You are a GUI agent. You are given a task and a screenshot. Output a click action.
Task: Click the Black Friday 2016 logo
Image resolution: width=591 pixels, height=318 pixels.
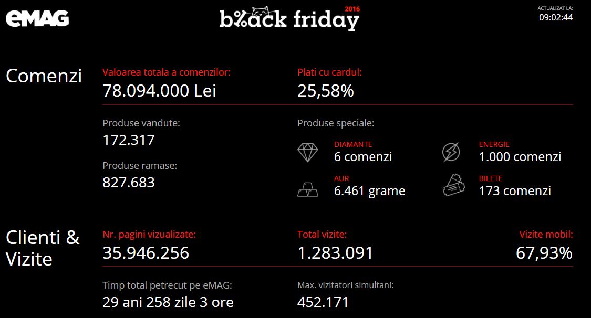[x=289, y=18]
